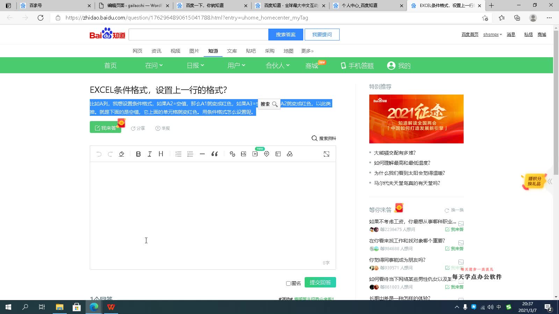Open browser settings ellipsis menu

click(x=549, y=18)
